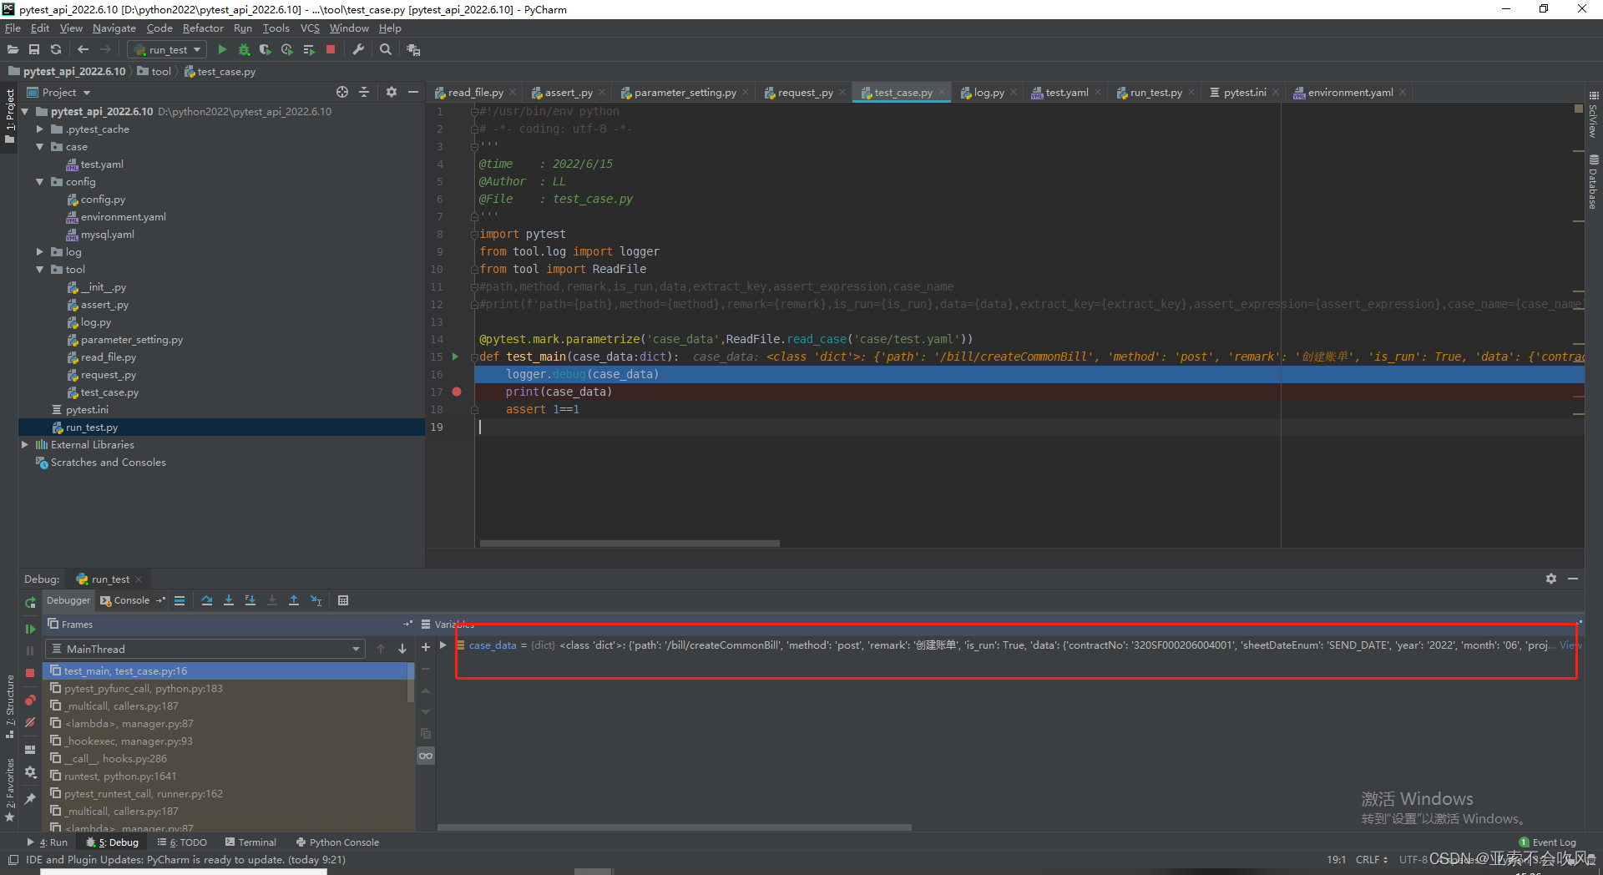The height and width of the screenshot is (875, 1603).
Task: Resume program in the debug sidebar
Action: [x=30, y=629]
